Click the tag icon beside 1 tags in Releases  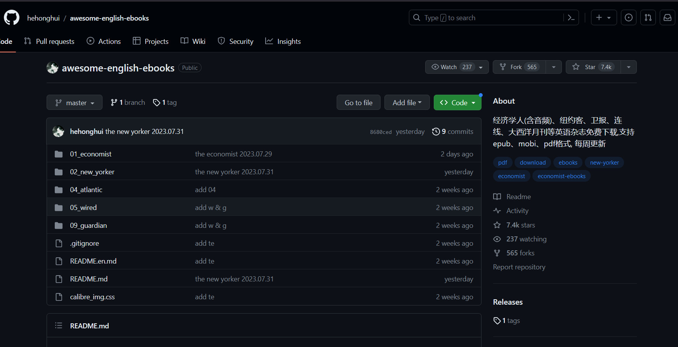pyautogui.click(x=497, y=321)
